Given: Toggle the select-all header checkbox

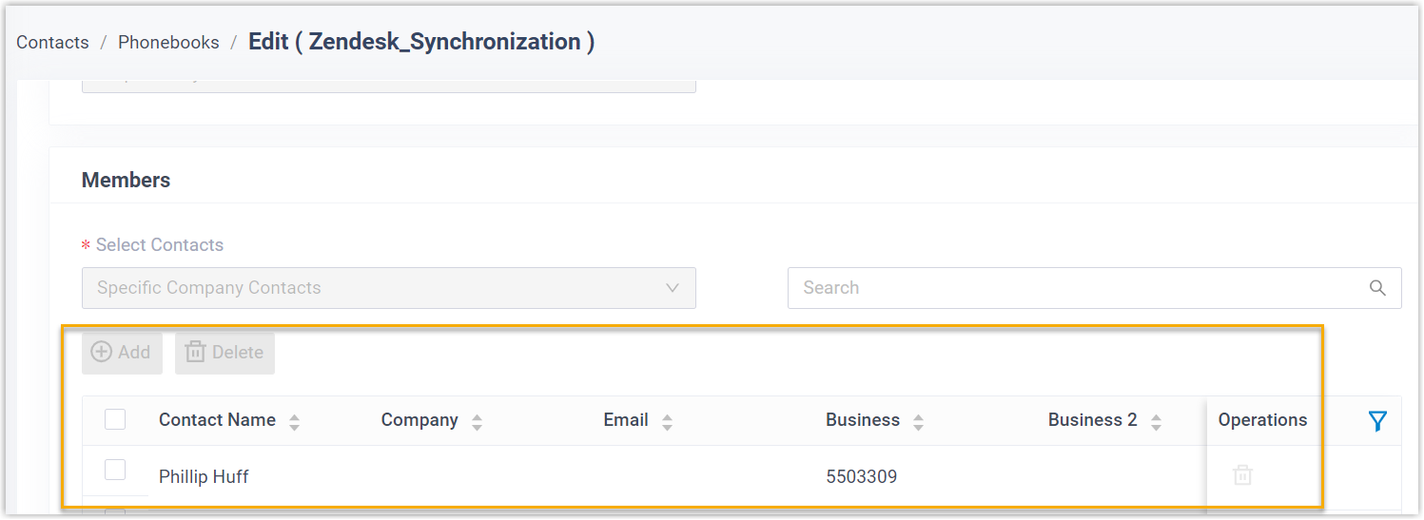Looking at the screenshot, I should [x=115, y=419].
